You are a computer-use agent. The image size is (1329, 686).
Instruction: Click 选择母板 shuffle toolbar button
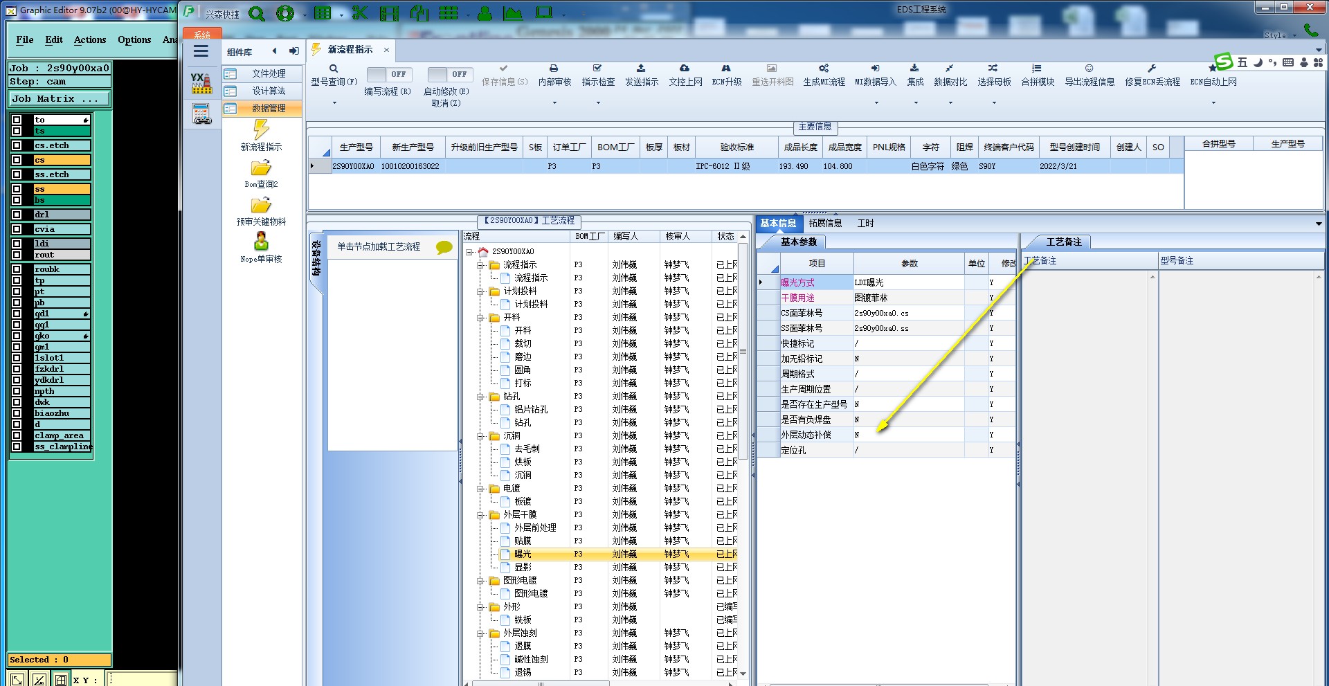pos(994,75)
